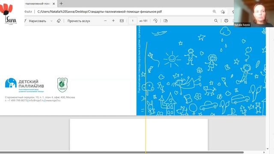Click the horizontal scrollbar at bottom

tap(122, 152)
